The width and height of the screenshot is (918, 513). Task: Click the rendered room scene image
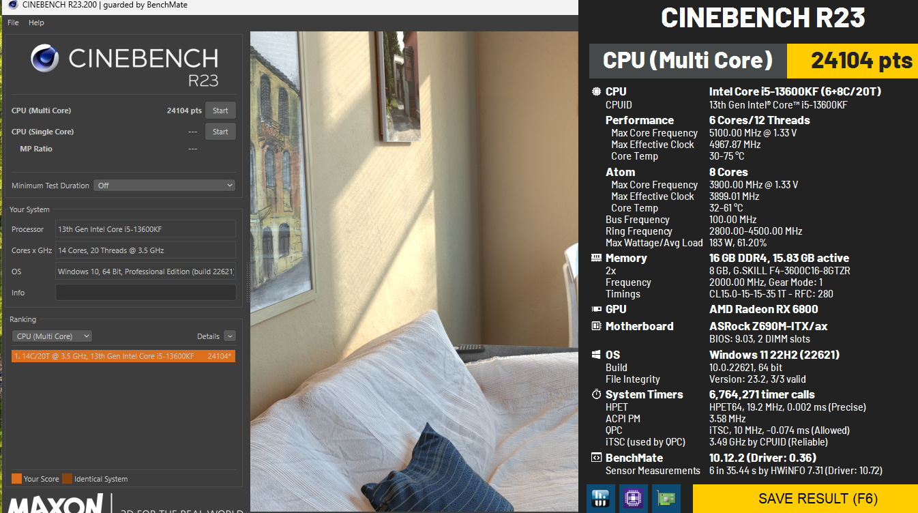414,272
